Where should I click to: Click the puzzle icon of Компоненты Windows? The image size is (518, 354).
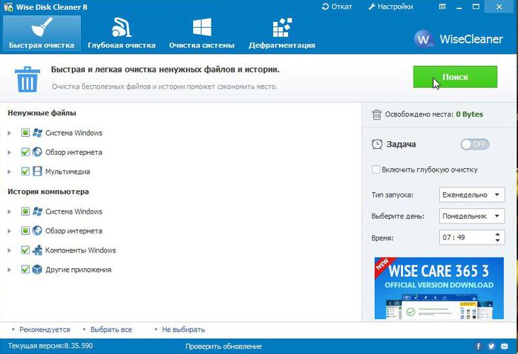[38, 250]
